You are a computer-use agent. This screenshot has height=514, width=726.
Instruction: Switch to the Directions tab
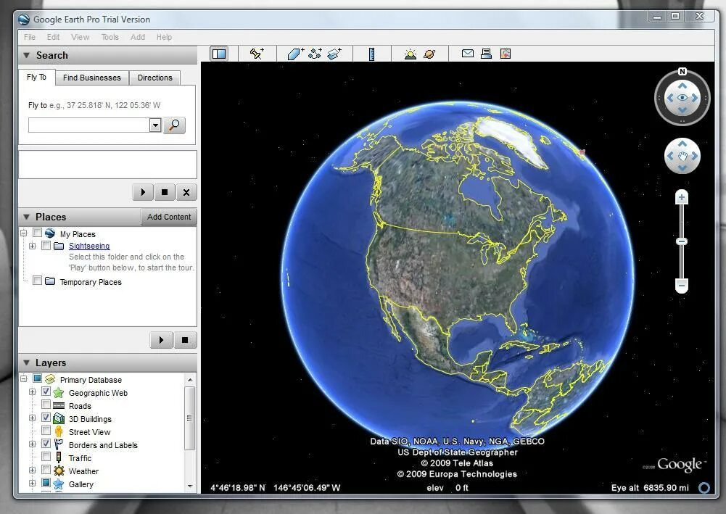click(154, 78)
